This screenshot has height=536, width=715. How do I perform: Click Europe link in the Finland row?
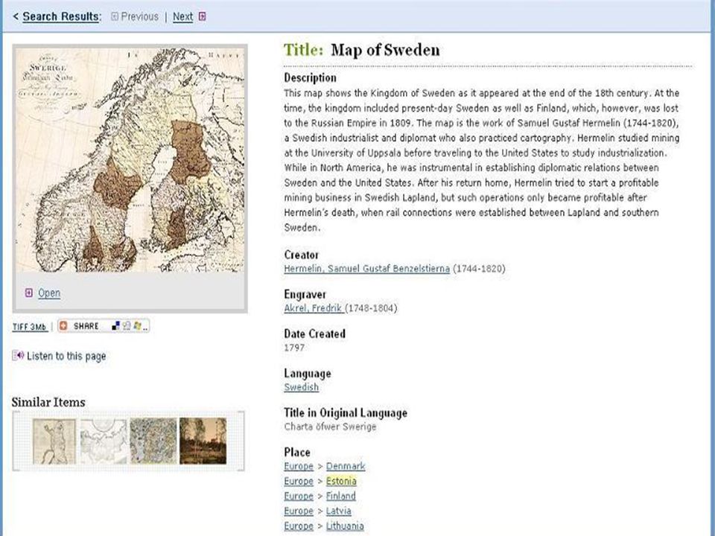[x=299, y=496]
